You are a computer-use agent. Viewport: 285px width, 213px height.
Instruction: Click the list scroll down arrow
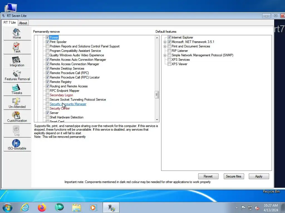point(157,120)
